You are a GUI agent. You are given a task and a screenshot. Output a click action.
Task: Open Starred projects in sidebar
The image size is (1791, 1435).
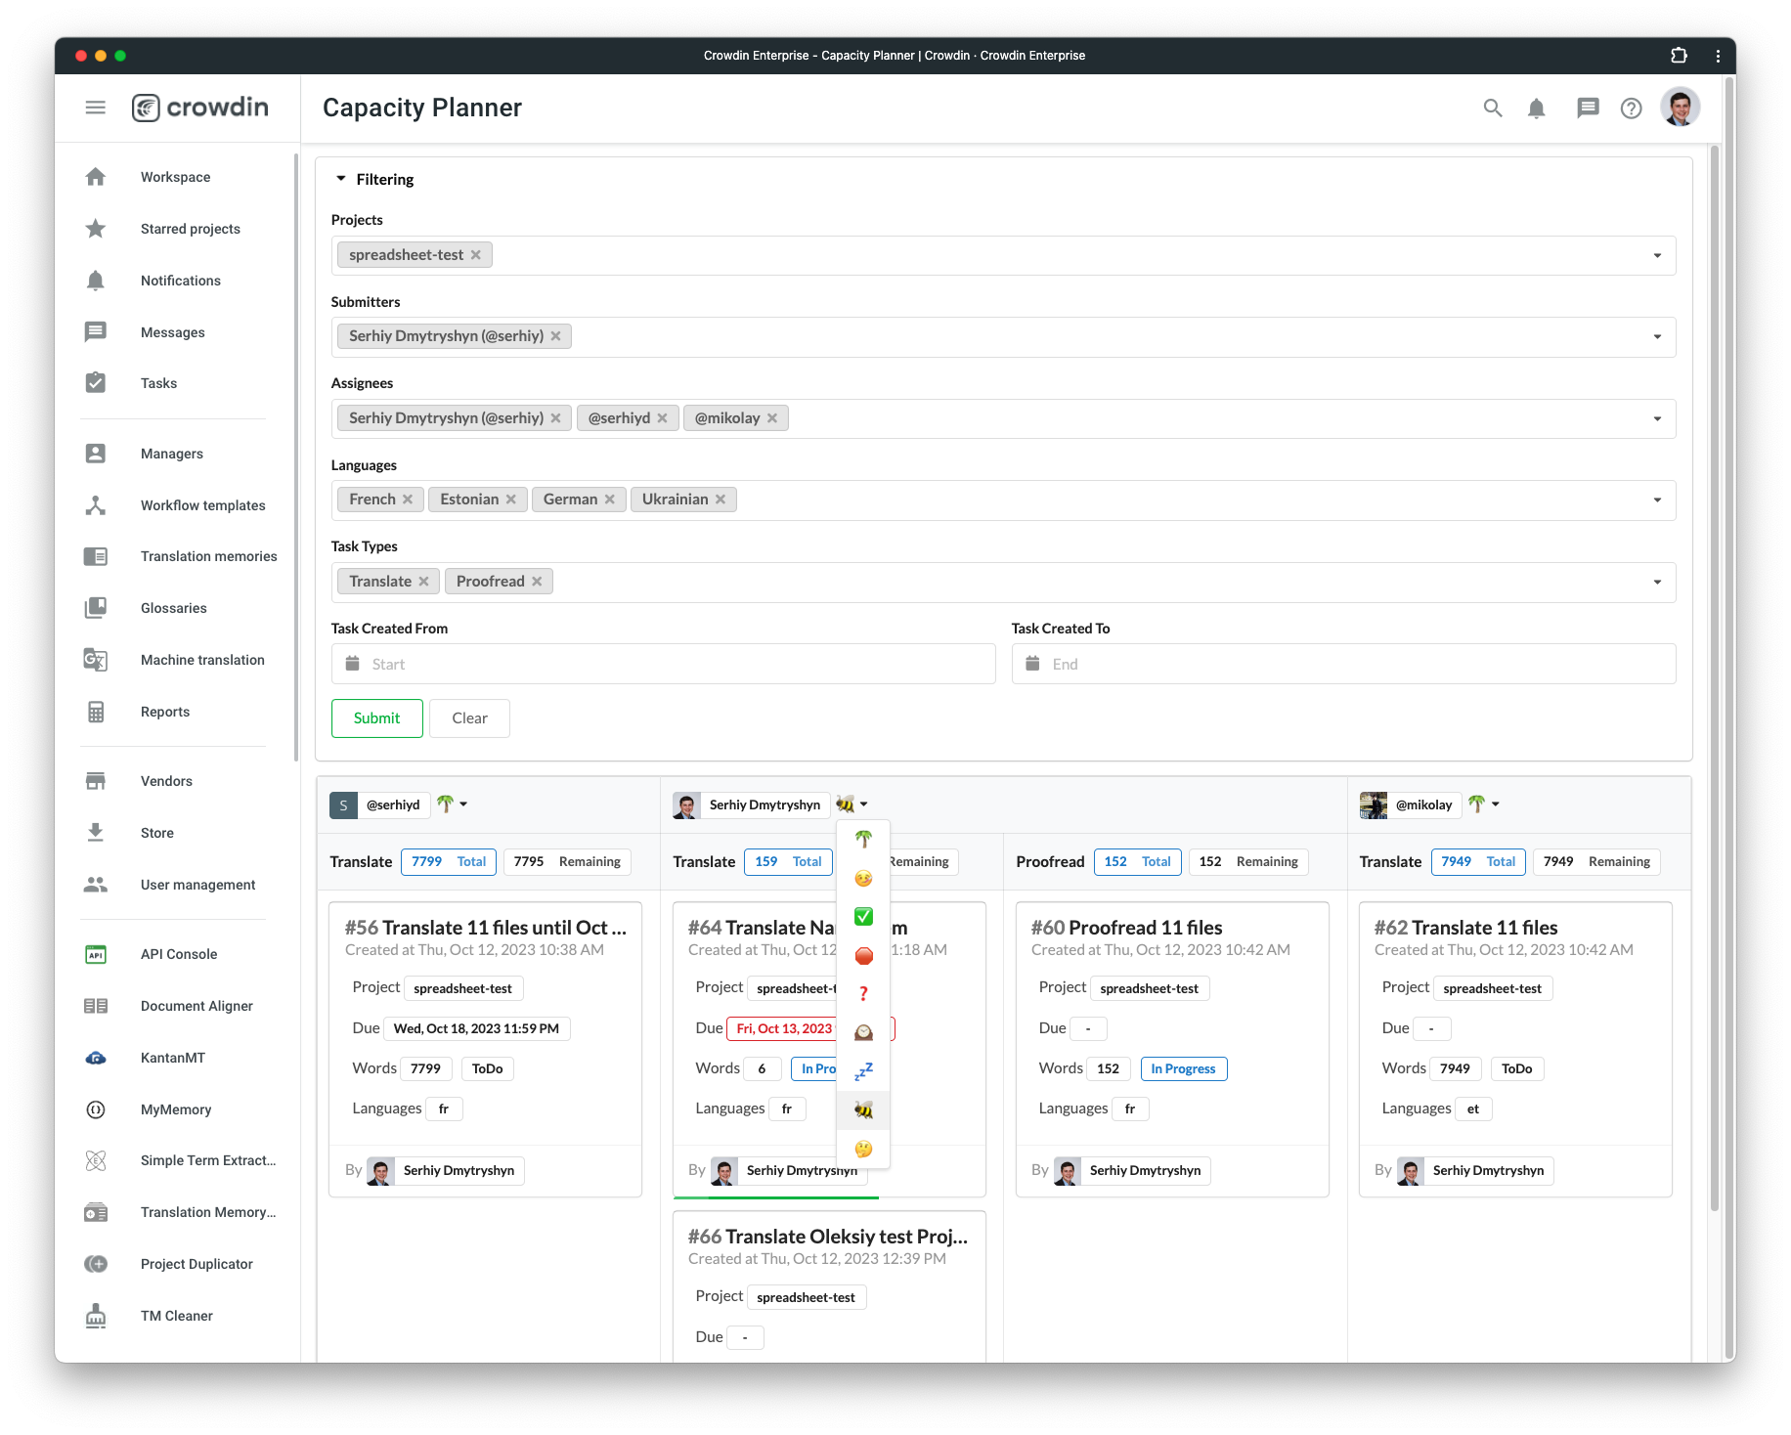[x=190, y=229]
